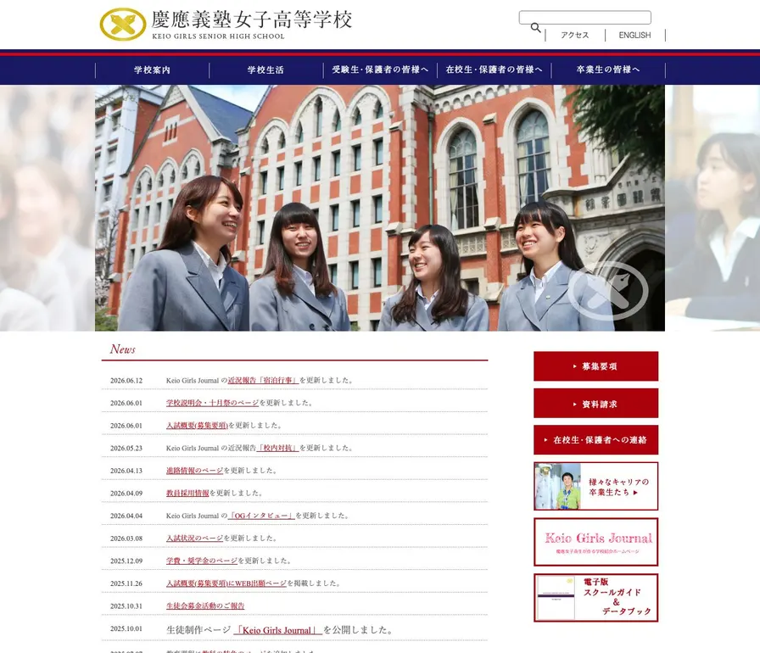Open 入試概要(募集要項)にWEB出願ページ link

(x=226, y=583)
